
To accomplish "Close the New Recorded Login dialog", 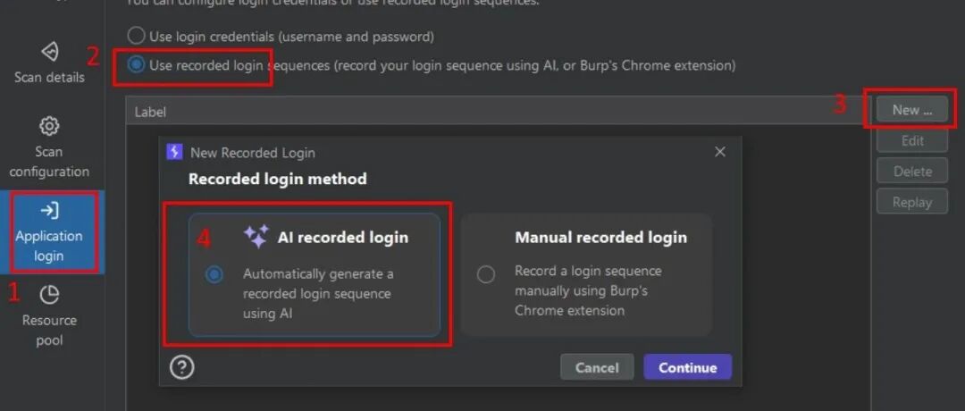I will [x=720, y=152].
